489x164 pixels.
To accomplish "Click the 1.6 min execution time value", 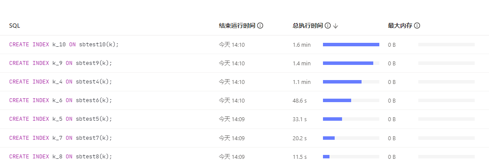I will tap(302, 45).
